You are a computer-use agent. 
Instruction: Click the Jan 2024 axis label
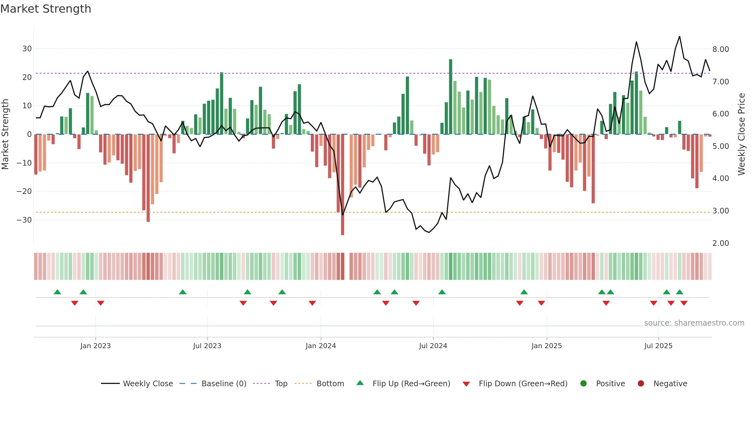click(321, 346)
